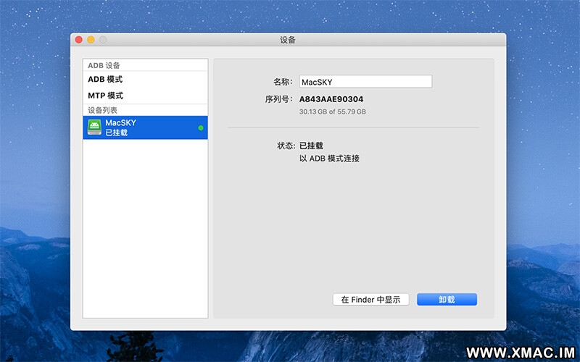Select the MacSKY device row

coord(145,127)
